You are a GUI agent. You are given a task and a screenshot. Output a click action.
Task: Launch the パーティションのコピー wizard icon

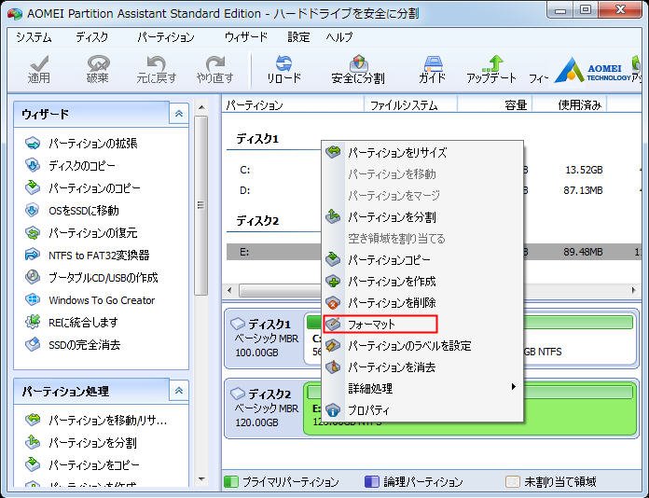coord(33,188)
